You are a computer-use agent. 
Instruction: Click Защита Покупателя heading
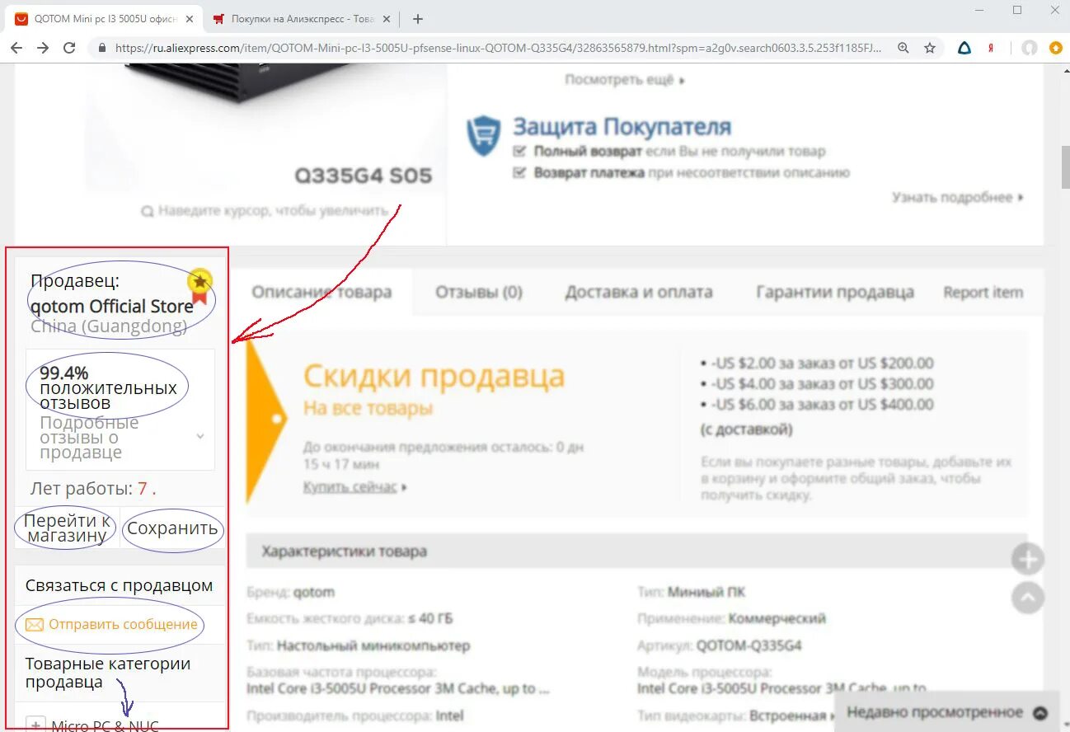tap(622, 127)
